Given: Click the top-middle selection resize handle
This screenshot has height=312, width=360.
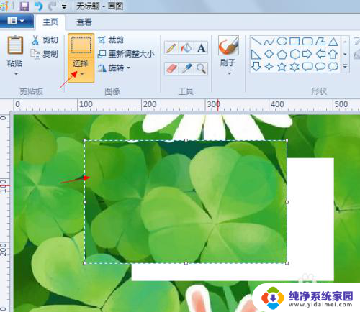Looking at the screenshot, I should click(x=186, y=140).
